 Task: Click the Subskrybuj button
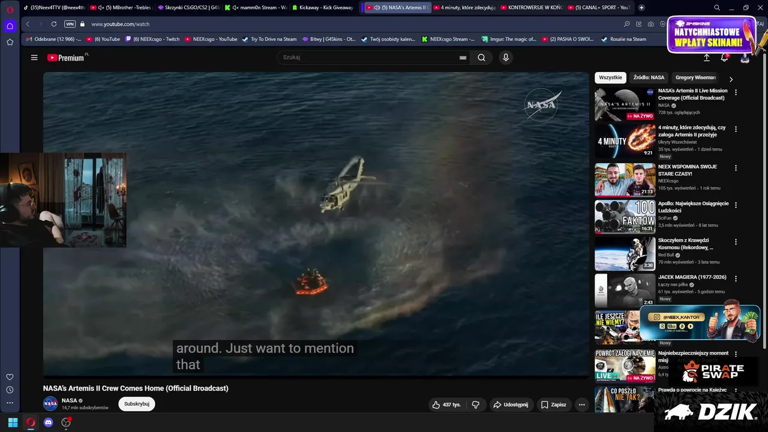pyautogui.click(x=137, y=404)
